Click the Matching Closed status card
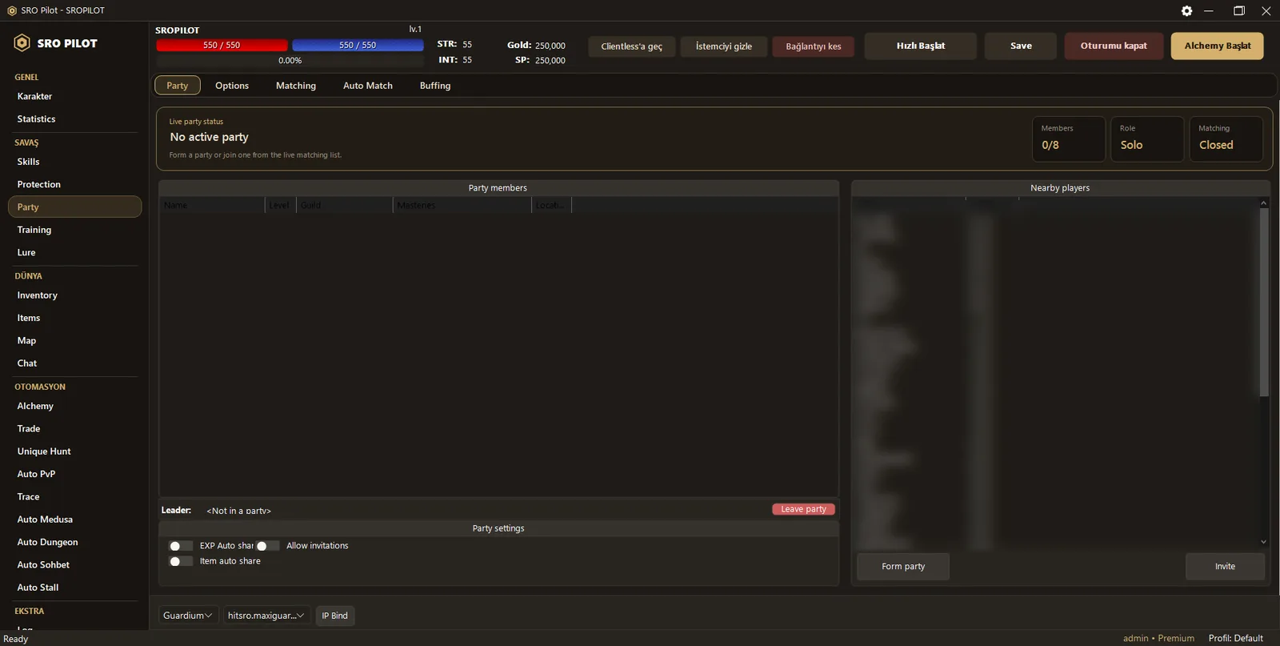The width and height of the screenshot is (1280, 646). click(1226, 139)
